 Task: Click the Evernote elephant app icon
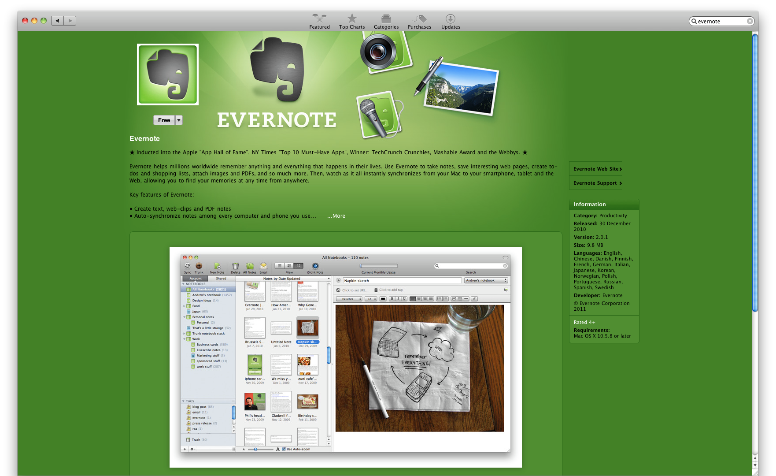tap(168, 74)
